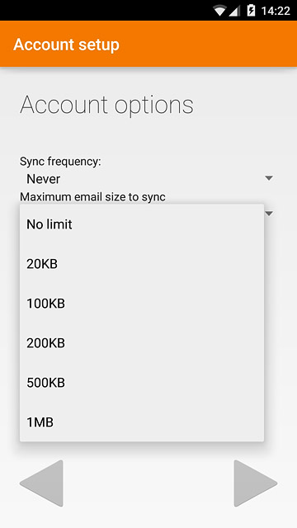Select 200KB from the list
Viewport: 297px width, 528px height.
click(142, 343)
